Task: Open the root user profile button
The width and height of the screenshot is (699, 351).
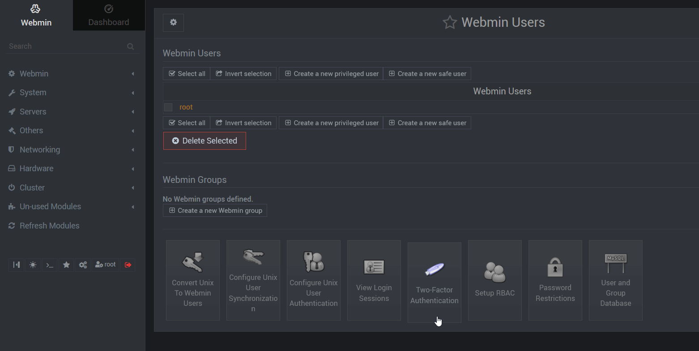Action: (x=106, y=265)
